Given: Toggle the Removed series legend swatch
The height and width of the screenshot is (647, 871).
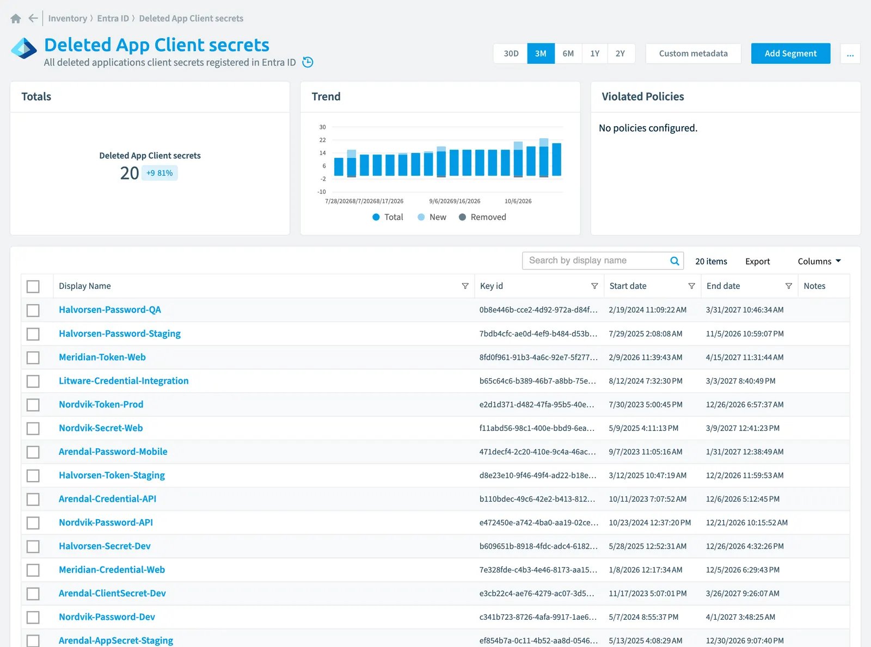Looking at the screenshot, I should click(x=462, y=217).
